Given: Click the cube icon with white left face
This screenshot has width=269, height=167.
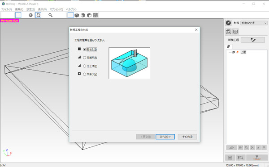Looking at the screenshot, I should pos(83,15).
